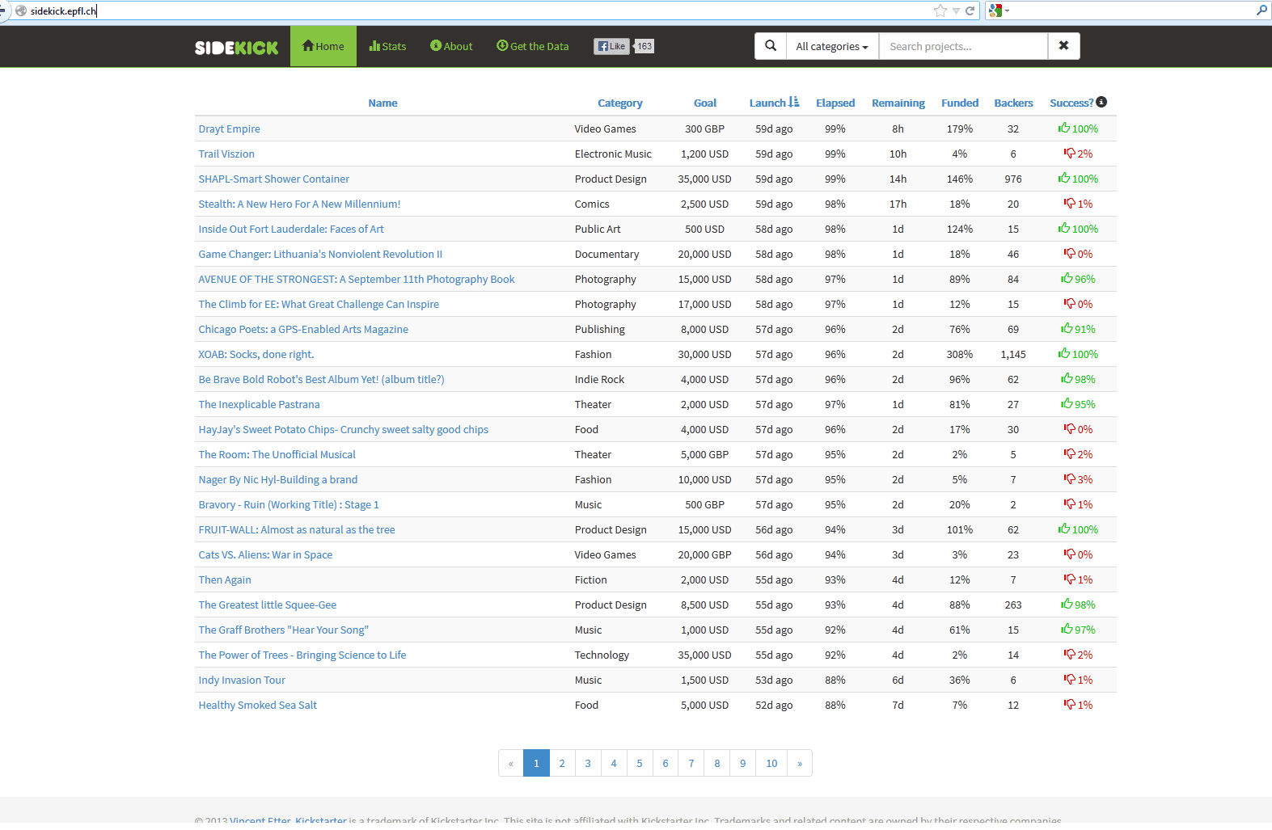
Task: Open Bravory - Ruin project
Action: point(289,504)
